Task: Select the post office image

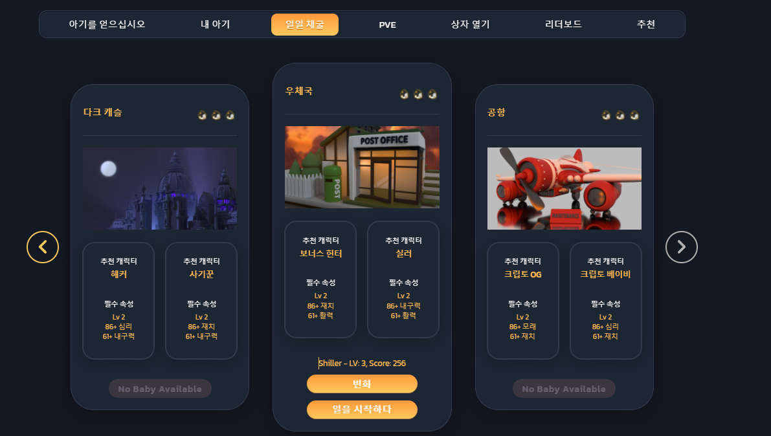Action: [362, 167]
